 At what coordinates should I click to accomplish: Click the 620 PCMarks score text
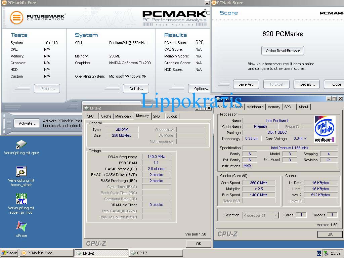pos(283,34)
